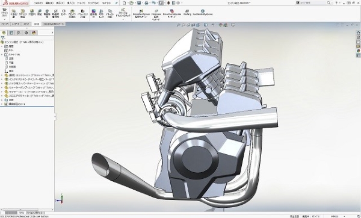Click the Section Properties icon

point(55,14)
